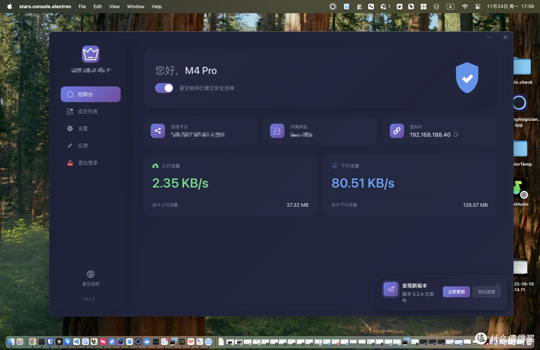Click the 星空组网 globe icon
Image resolution: width=540 pixels, height=350 pixels.
click(x=90, y=274)
